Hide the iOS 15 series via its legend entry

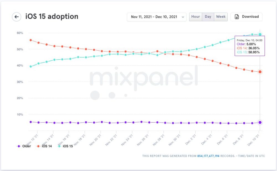pos(67,146)
